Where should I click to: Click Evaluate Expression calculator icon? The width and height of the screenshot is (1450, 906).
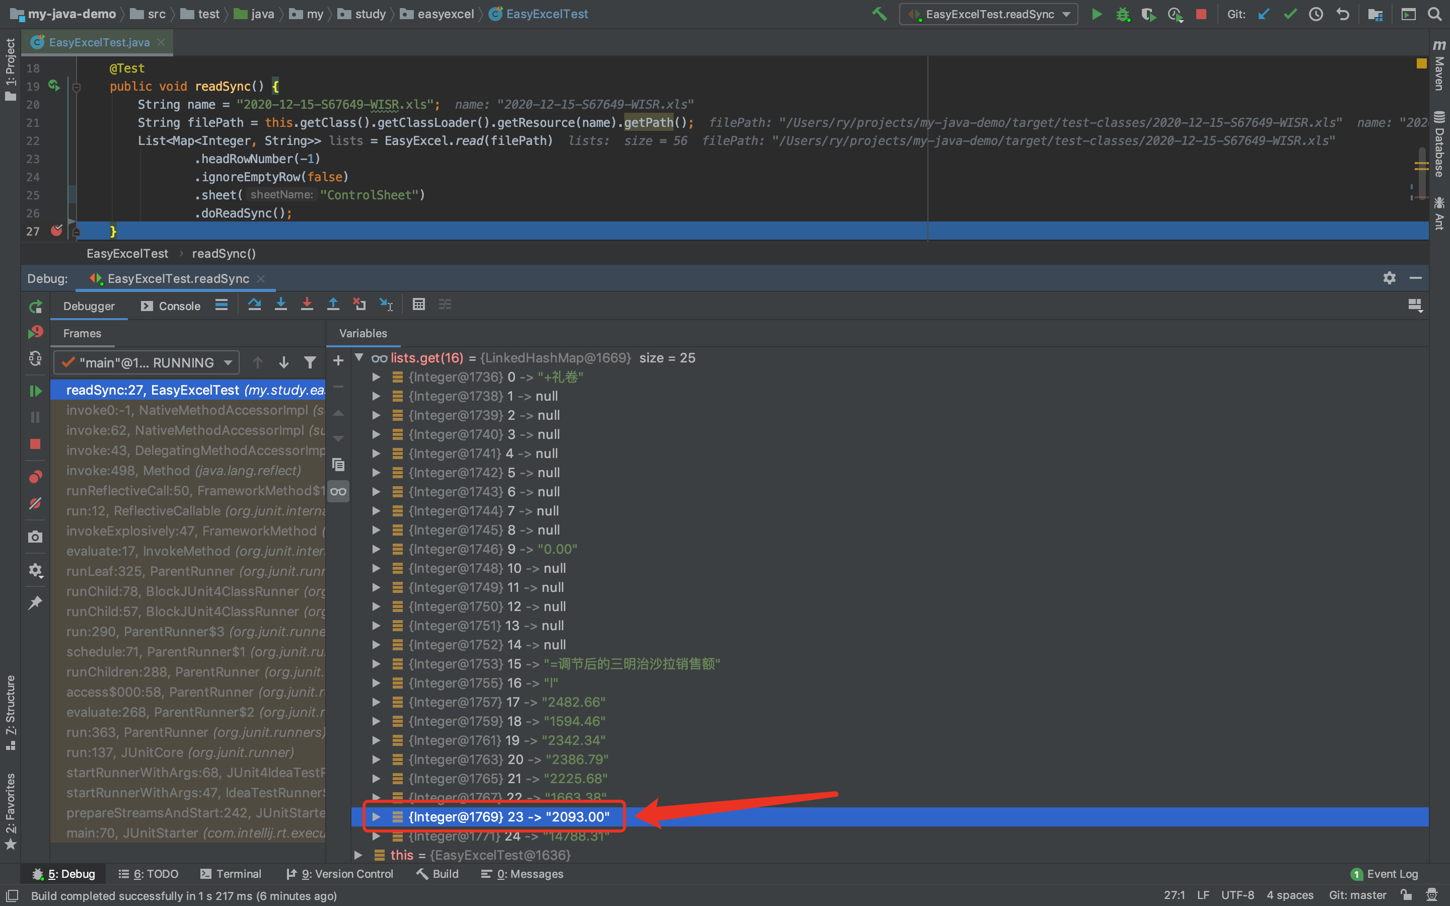pos(419,305)
